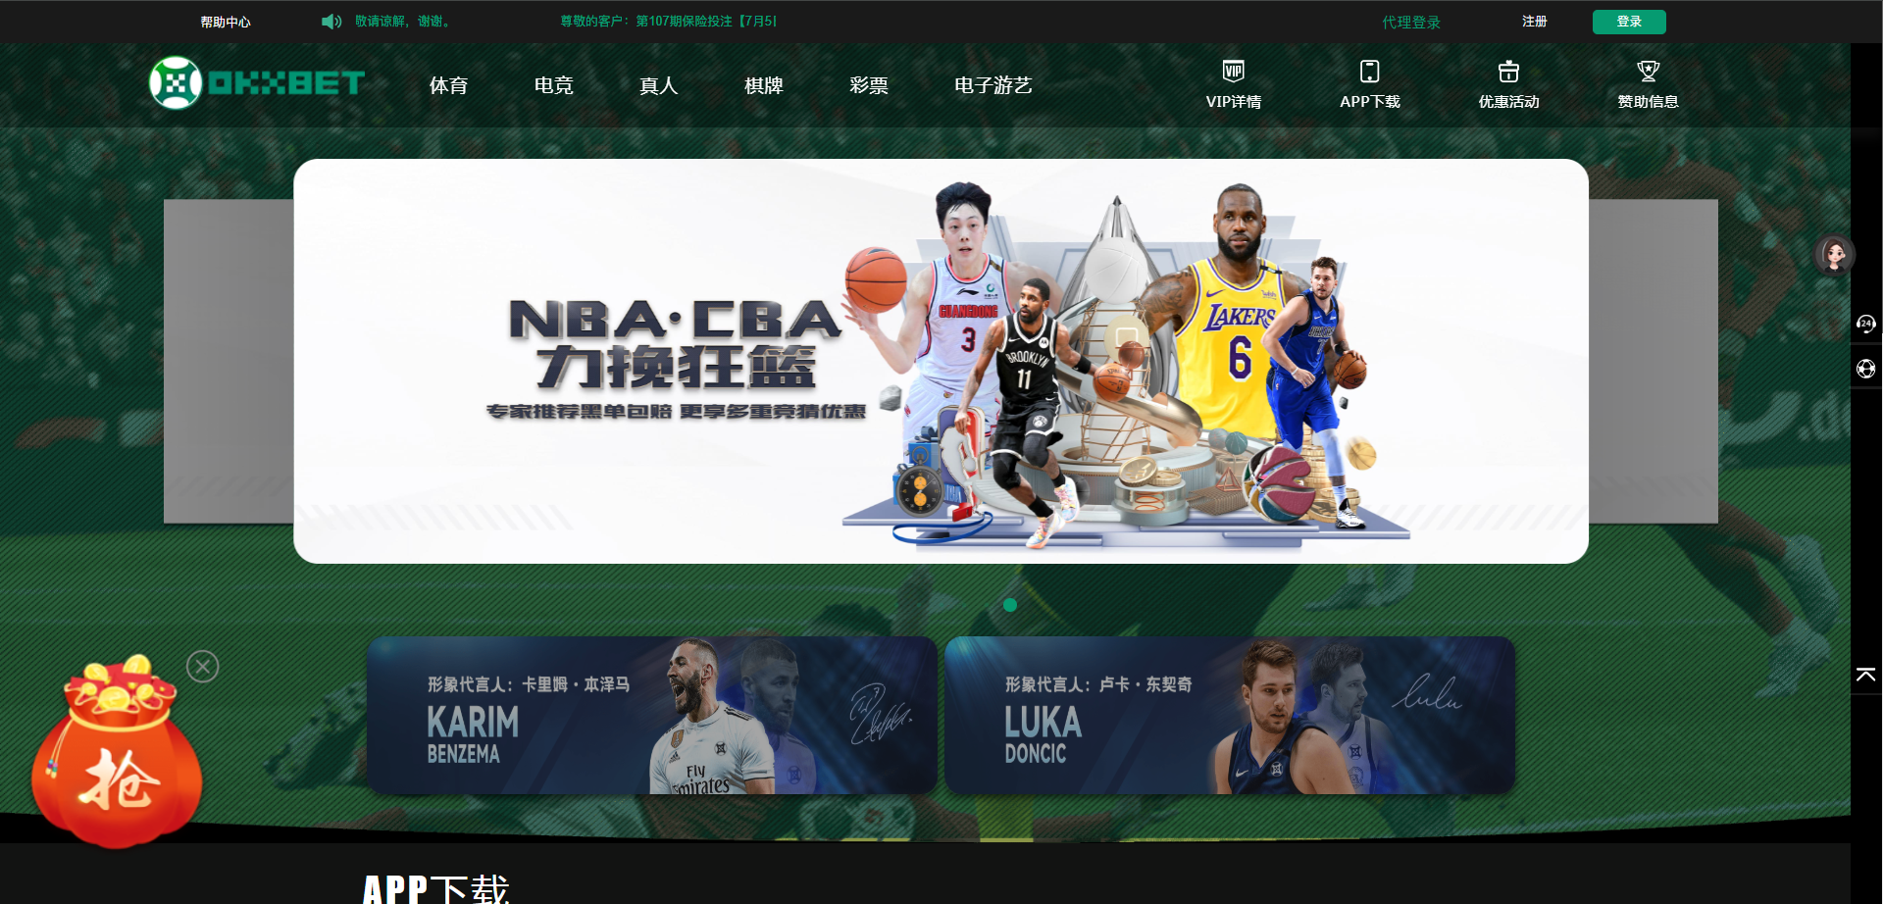The image size is (1883, 904).
Task: Mute the announcement speaker icon
Action: click(331, 21)
